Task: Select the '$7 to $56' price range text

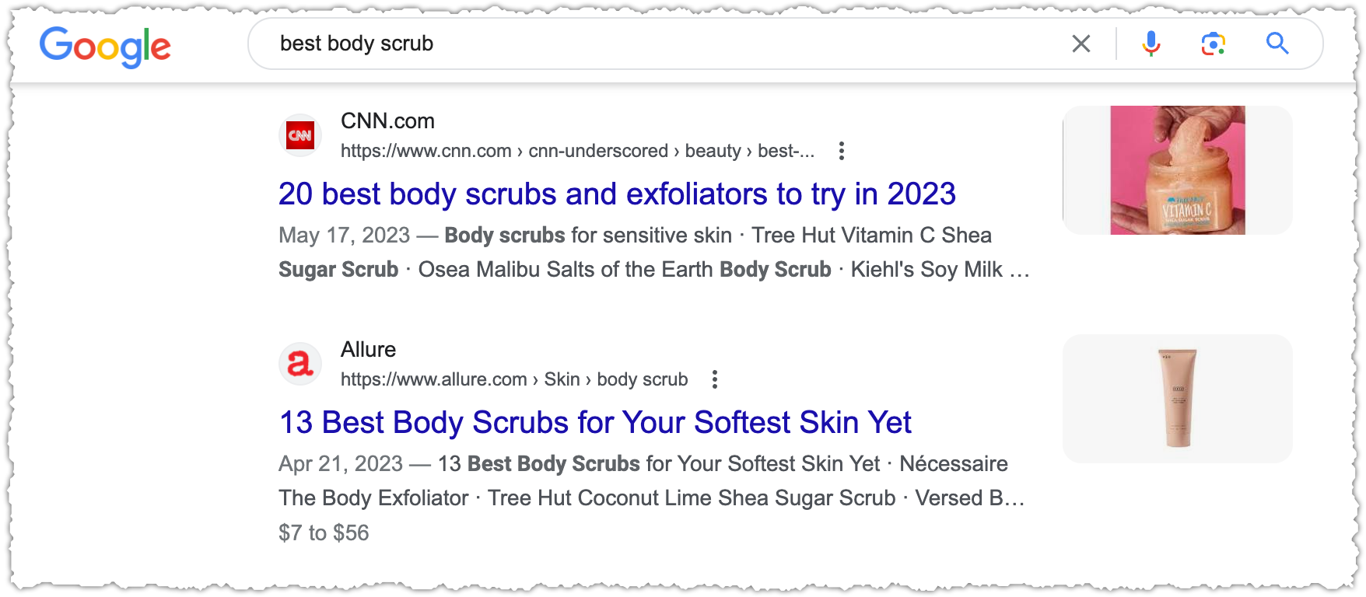Action: (324, 533)
